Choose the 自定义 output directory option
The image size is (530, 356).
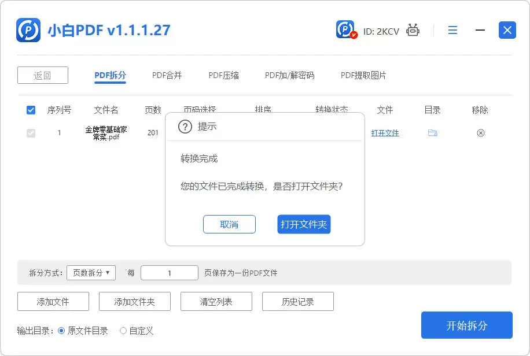point(123,331)
